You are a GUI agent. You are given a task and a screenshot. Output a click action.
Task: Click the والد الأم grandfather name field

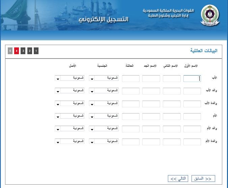click(151, 129)
